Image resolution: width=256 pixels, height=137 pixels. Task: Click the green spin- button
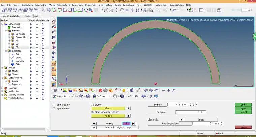243,108
